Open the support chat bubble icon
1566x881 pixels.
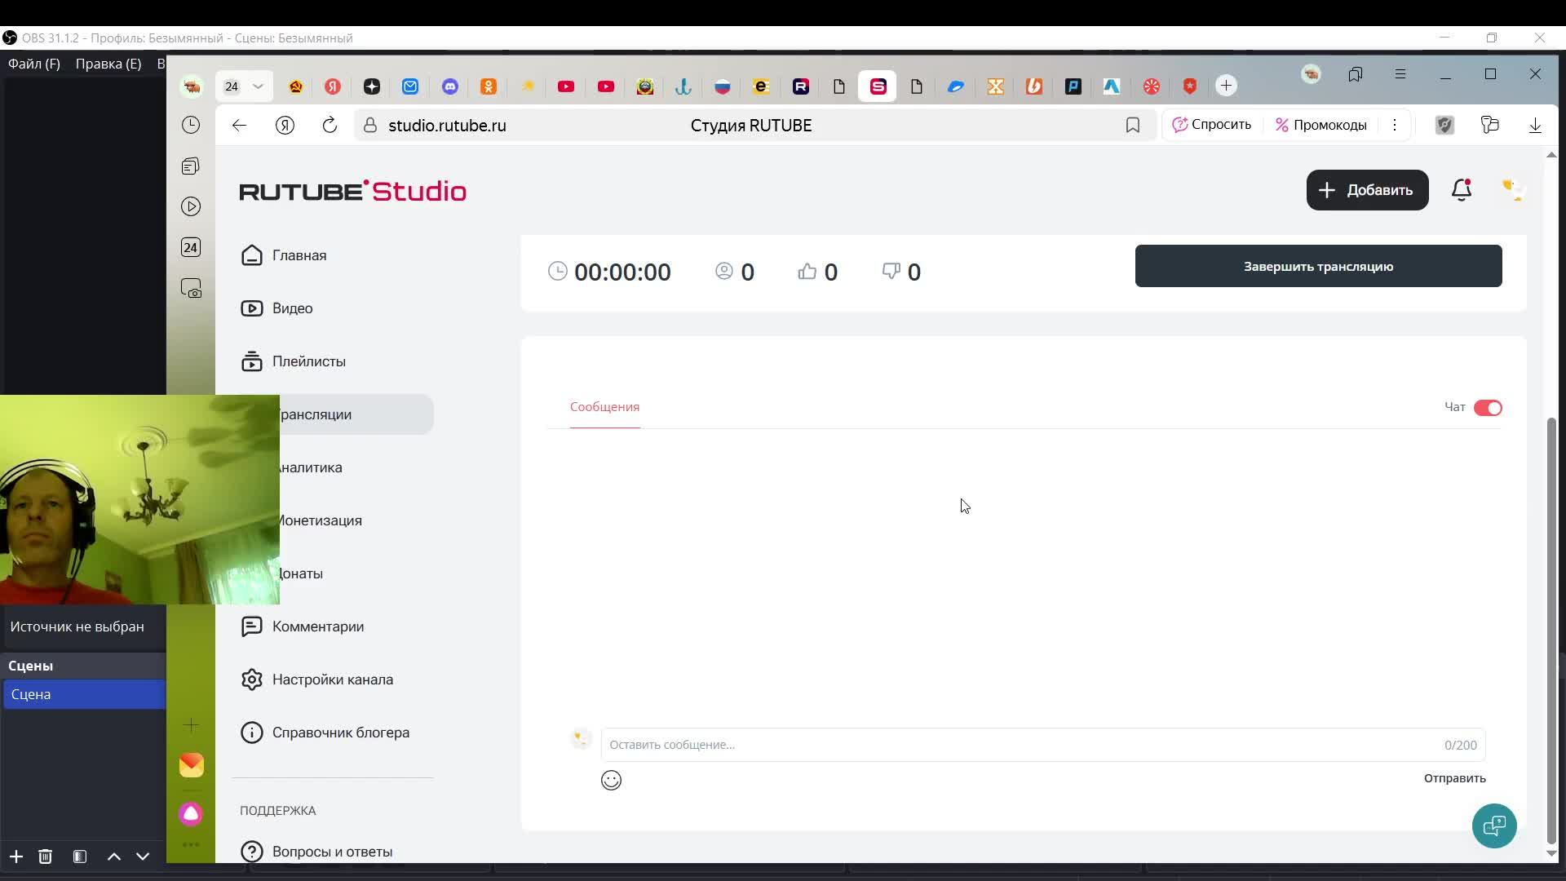tap(1494, 826)
